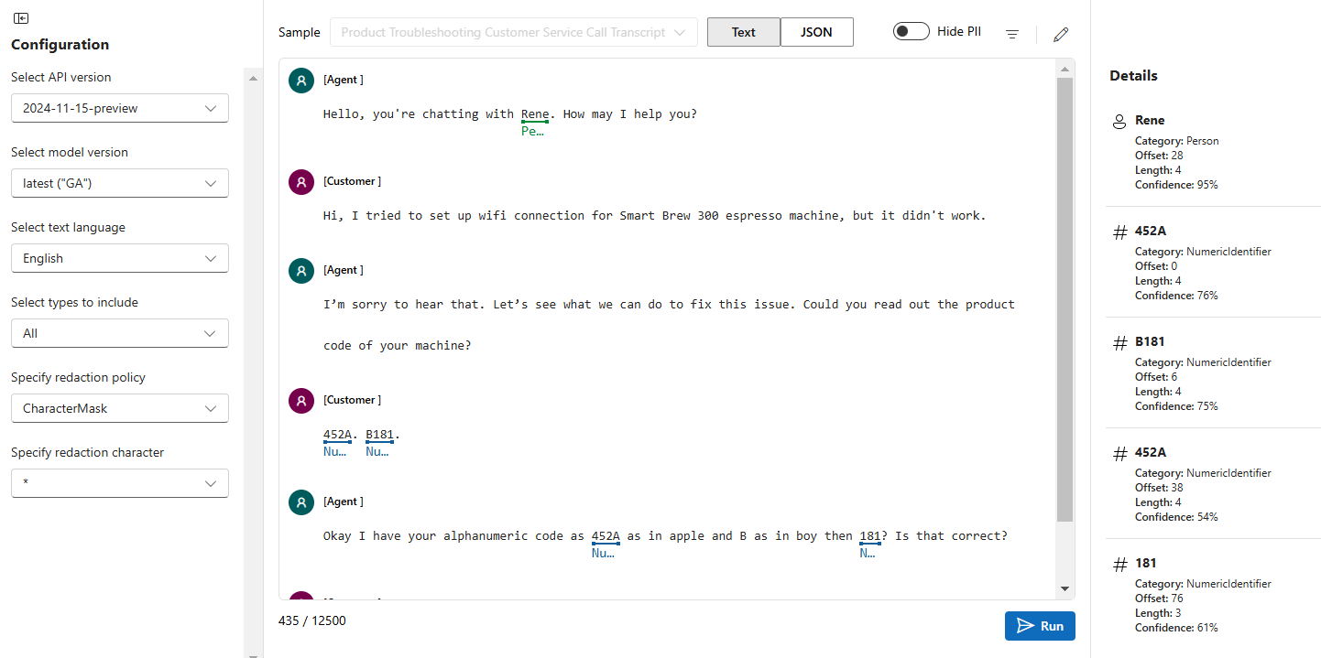Click the hash icon beside 181 details
Image resolution: width=1321 pixels, height=658 pixels.
1119,565
